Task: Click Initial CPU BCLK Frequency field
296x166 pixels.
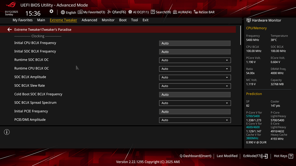Action: (195, 43)
